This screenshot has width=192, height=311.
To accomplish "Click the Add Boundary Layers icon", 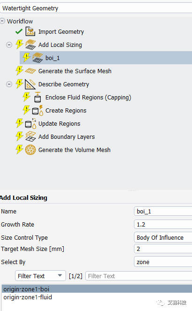I will tap(30, 137).
